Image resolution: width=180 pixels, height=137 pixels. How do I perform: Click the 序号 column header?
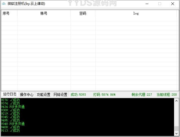6,13
